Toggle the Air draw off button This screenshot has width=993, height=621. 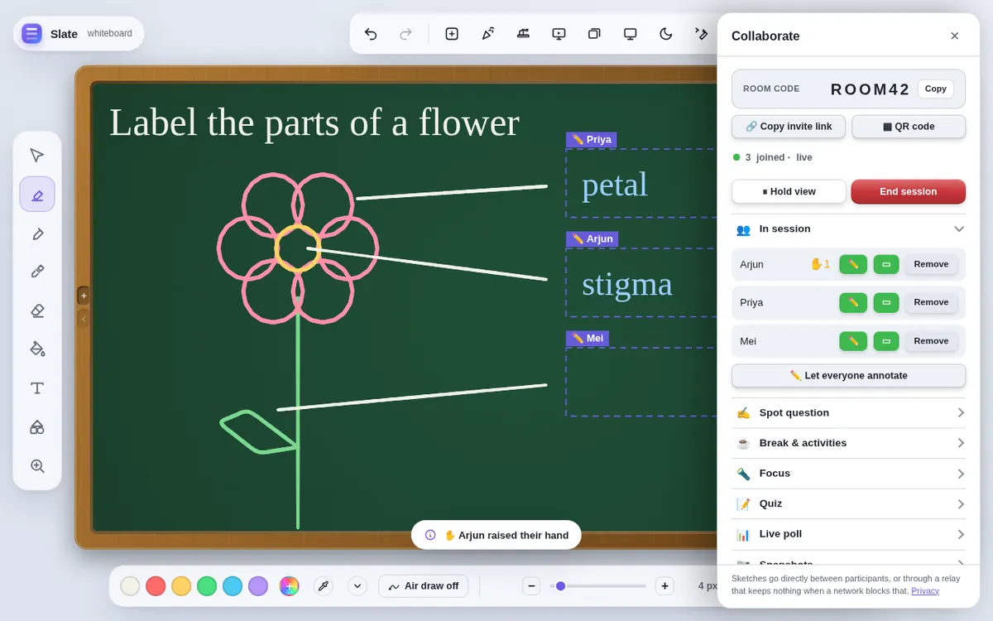(424, 585)
